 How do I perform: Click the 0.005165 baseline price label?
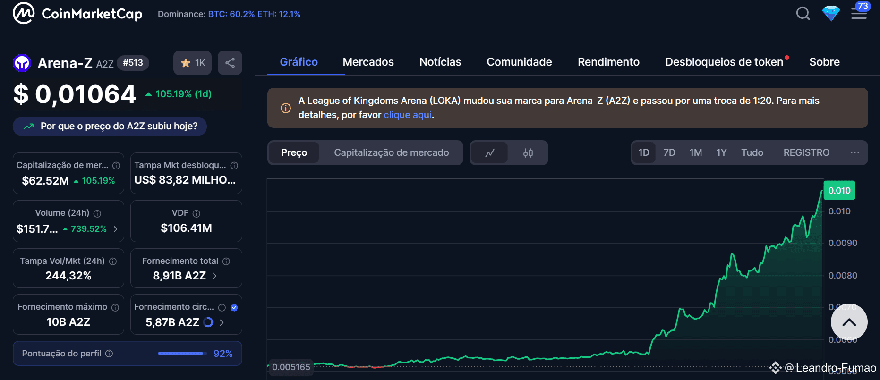[x=291, y=367]
